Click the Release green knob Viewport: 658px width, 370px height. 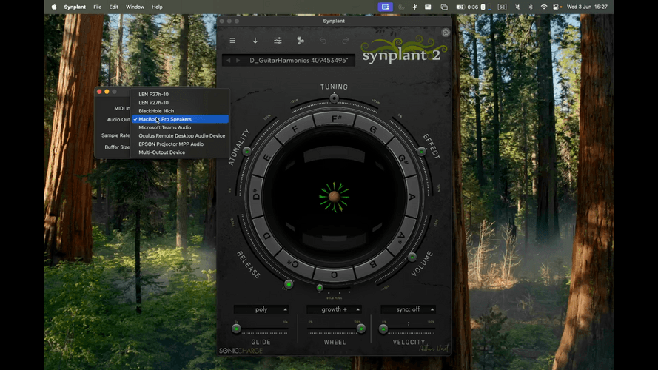click(289, 284)
